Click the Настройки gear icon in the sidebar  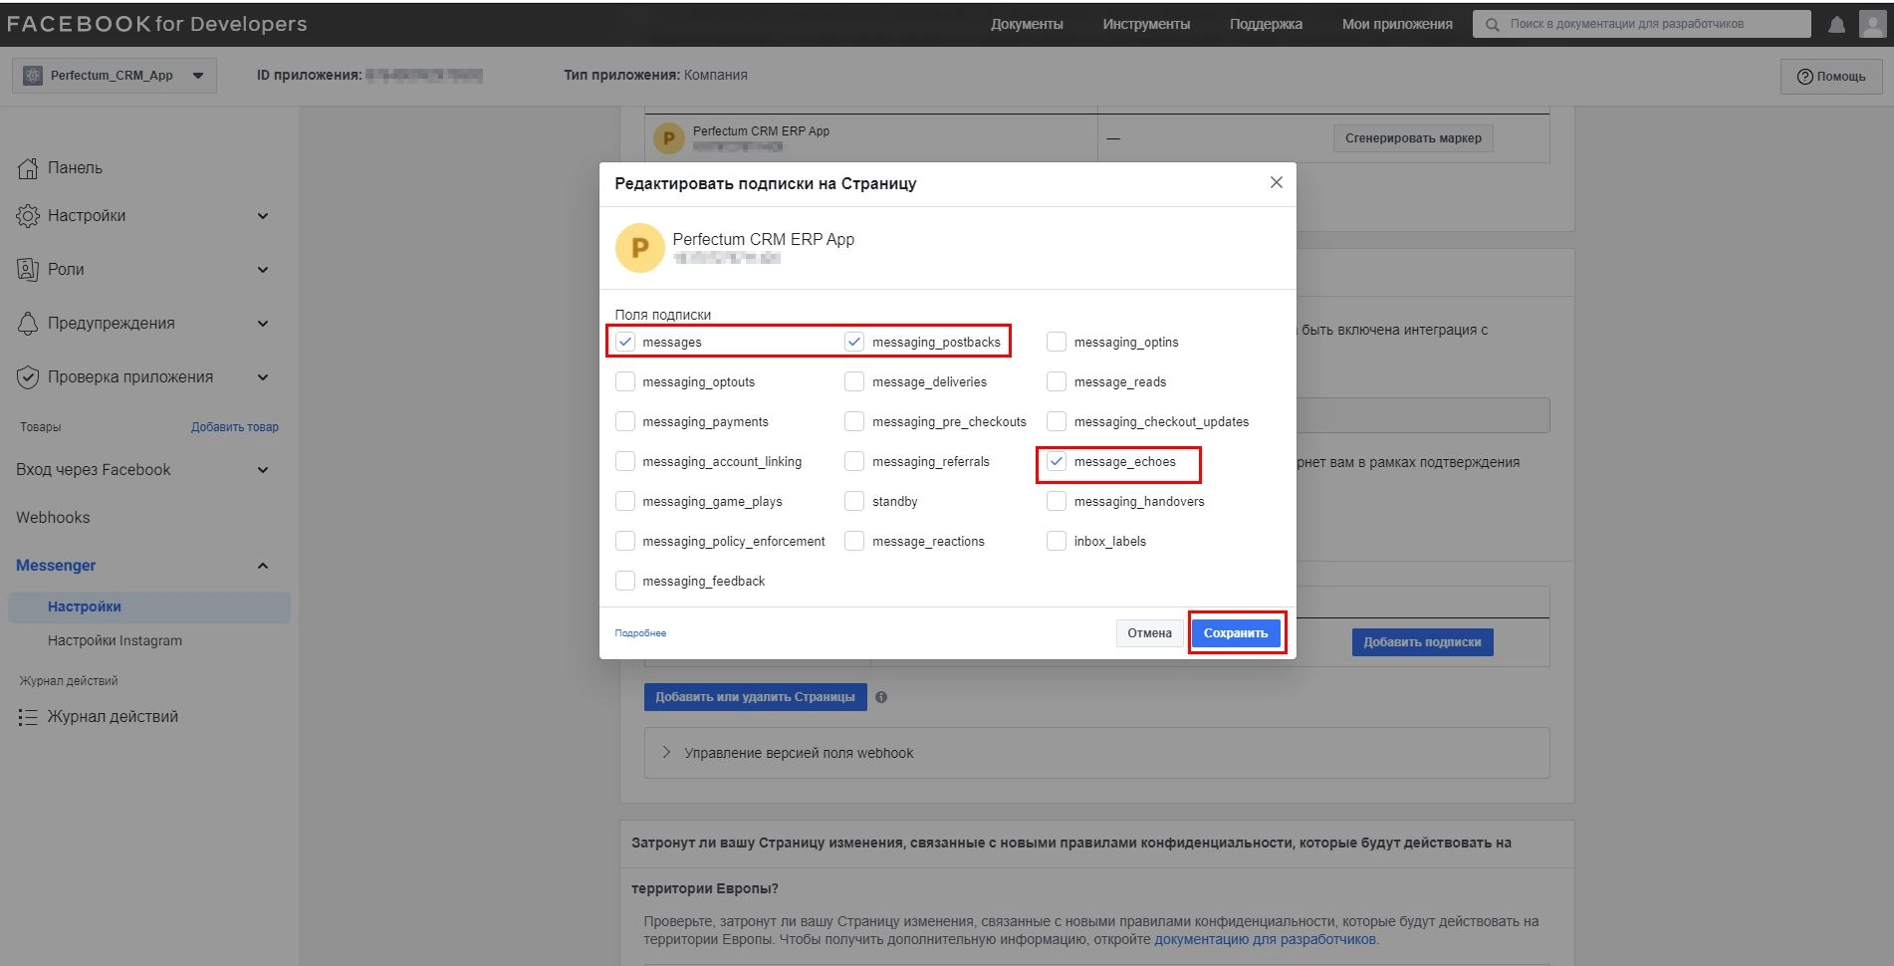28,216
